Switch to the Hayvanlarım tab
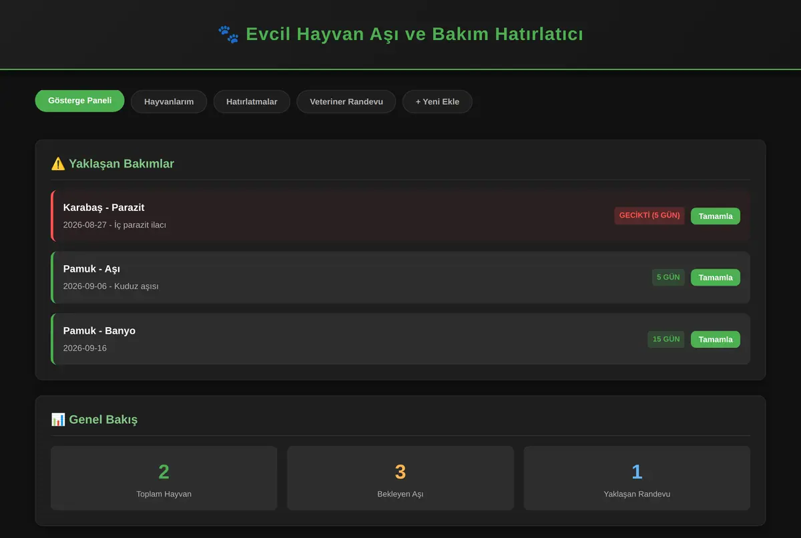Image resolution: width=801 pixels, height=538 pixels. click(169, 101)
